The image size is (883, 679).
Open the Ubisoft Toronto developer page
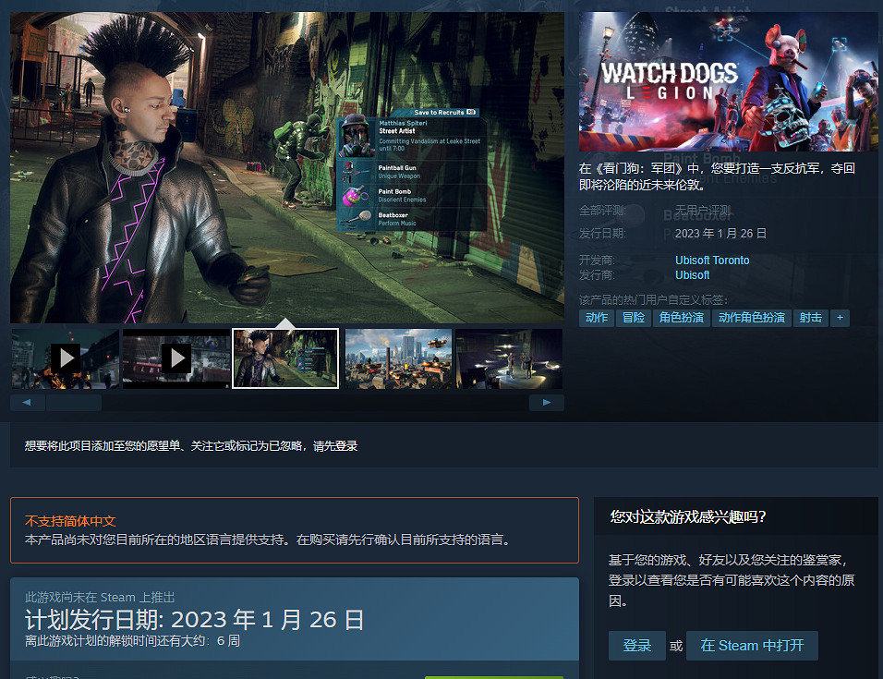(x=711, y=260)
